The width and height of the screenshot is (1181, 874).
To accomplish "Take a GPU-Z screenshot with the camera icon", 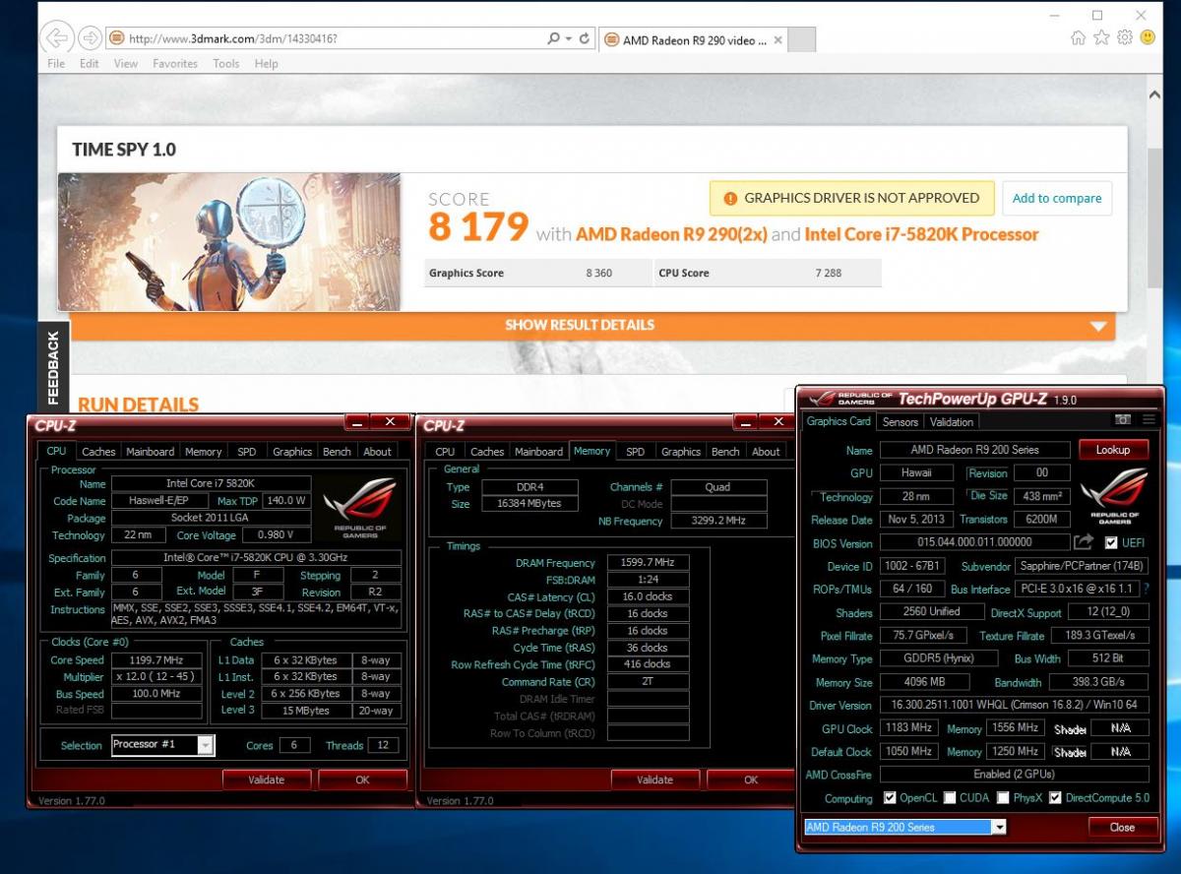I will (x=1122, y=419).
